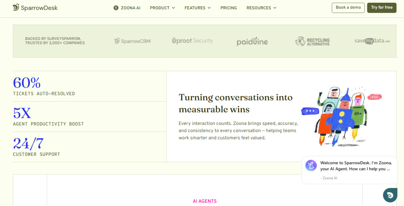Click the Try for free button
This screenshot has height=206, width=404.
click(x=382, y=8)
